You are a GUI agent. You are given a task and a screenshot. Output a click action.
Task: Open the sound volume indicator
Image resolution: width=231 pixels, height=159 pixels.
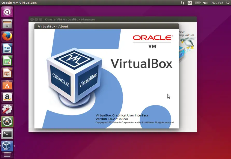[205, 3]
